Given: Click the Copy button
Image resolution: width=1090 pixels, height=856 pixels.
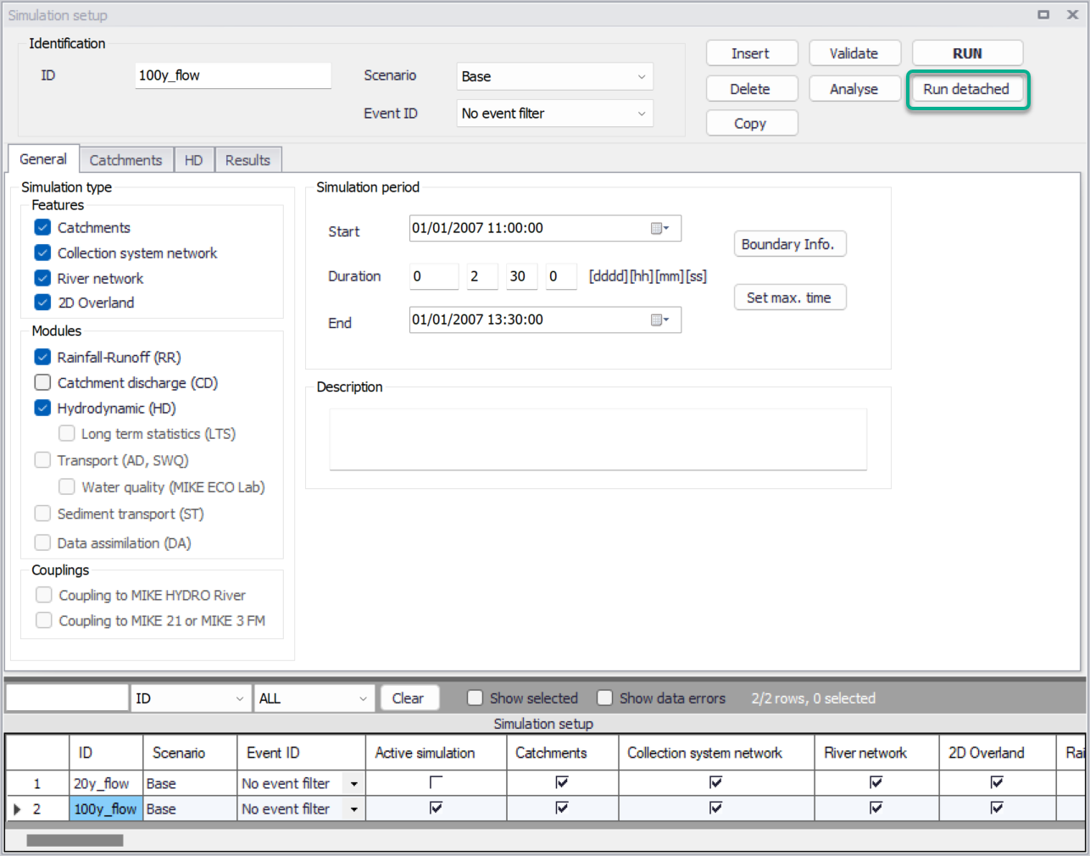Looking at the screenshot, I should point(751,123).
